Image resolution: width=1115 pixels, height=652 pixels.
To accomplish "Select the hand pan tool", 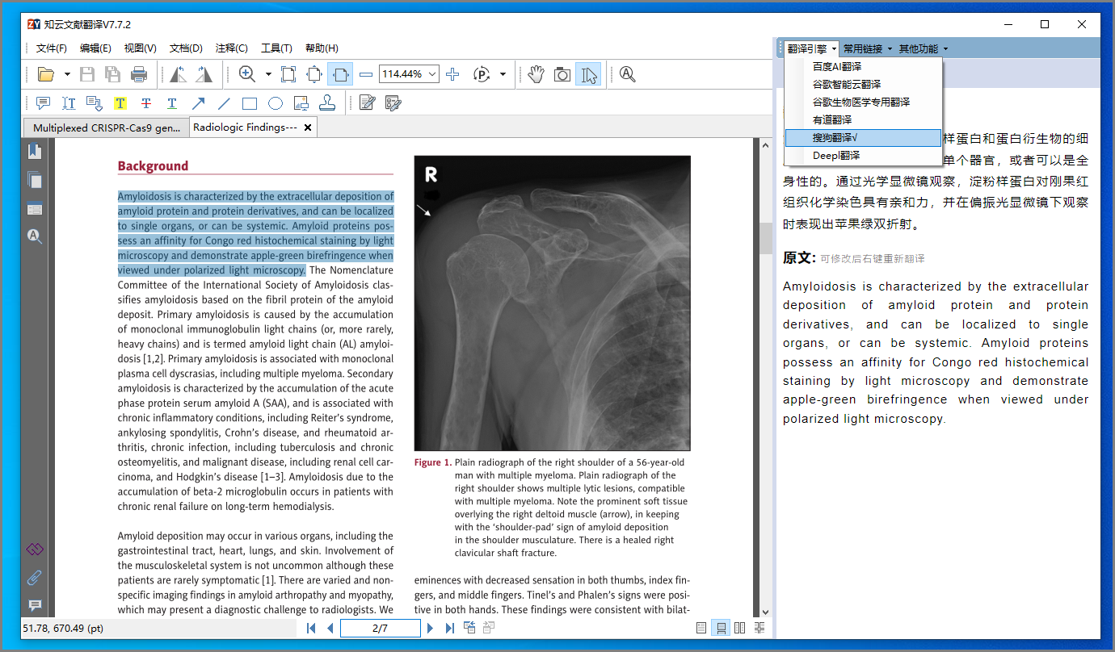I will point(536,74).
